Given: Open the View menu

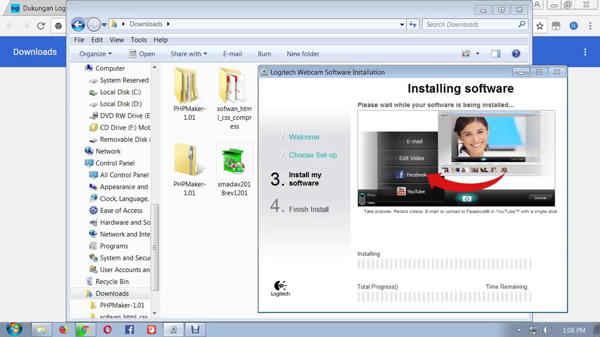Looking at the screenshot, I should (x=117, y=40).
